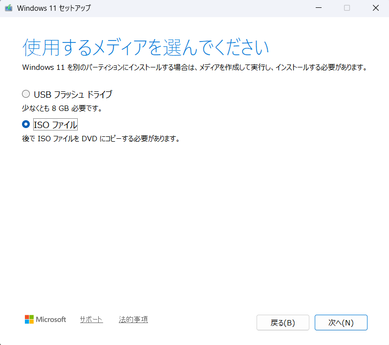Click the 次へ(N) button
Screen dimensions: 389x345
tap(341, 323)
